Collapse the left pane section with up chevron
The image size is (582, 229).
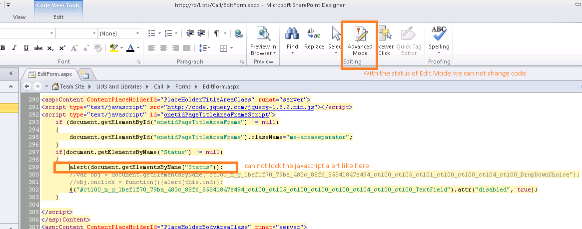pos(11,87)
